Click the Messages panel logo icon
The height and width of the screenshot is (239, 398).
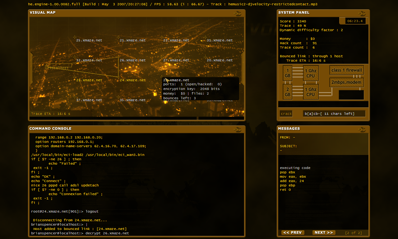click(x=362, y=130)
